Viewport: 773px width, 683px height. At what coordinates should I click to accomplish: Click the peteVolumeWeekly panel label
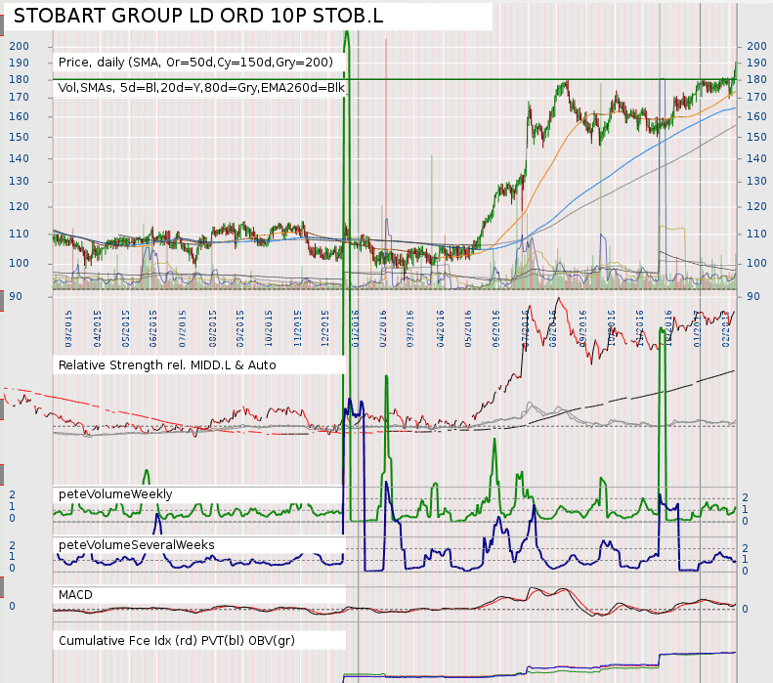pyautogui.click(x=115, y=494)
